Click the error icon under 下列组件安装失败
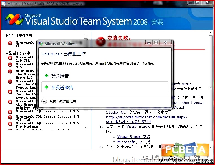215x165 pixels. 10,43
